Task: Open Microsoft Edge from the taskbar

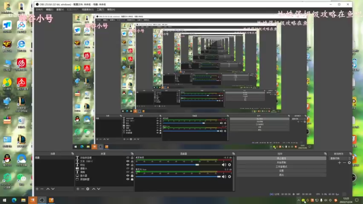Action: pos(14,200)
